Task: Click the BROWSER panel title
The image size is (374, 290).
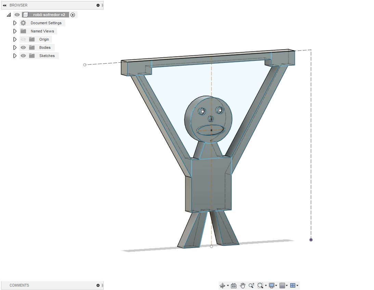Action: click(18, 5)
